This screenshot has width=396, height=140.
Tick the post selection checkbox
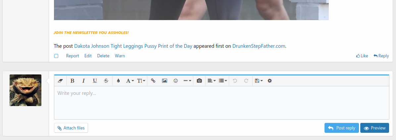(x=56, y=56)
